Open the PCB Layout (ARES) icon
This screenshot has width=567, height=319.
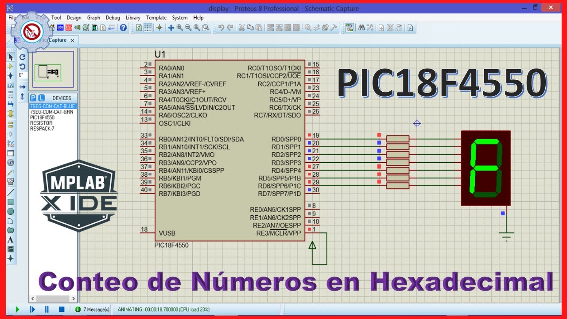click(69, 27)
